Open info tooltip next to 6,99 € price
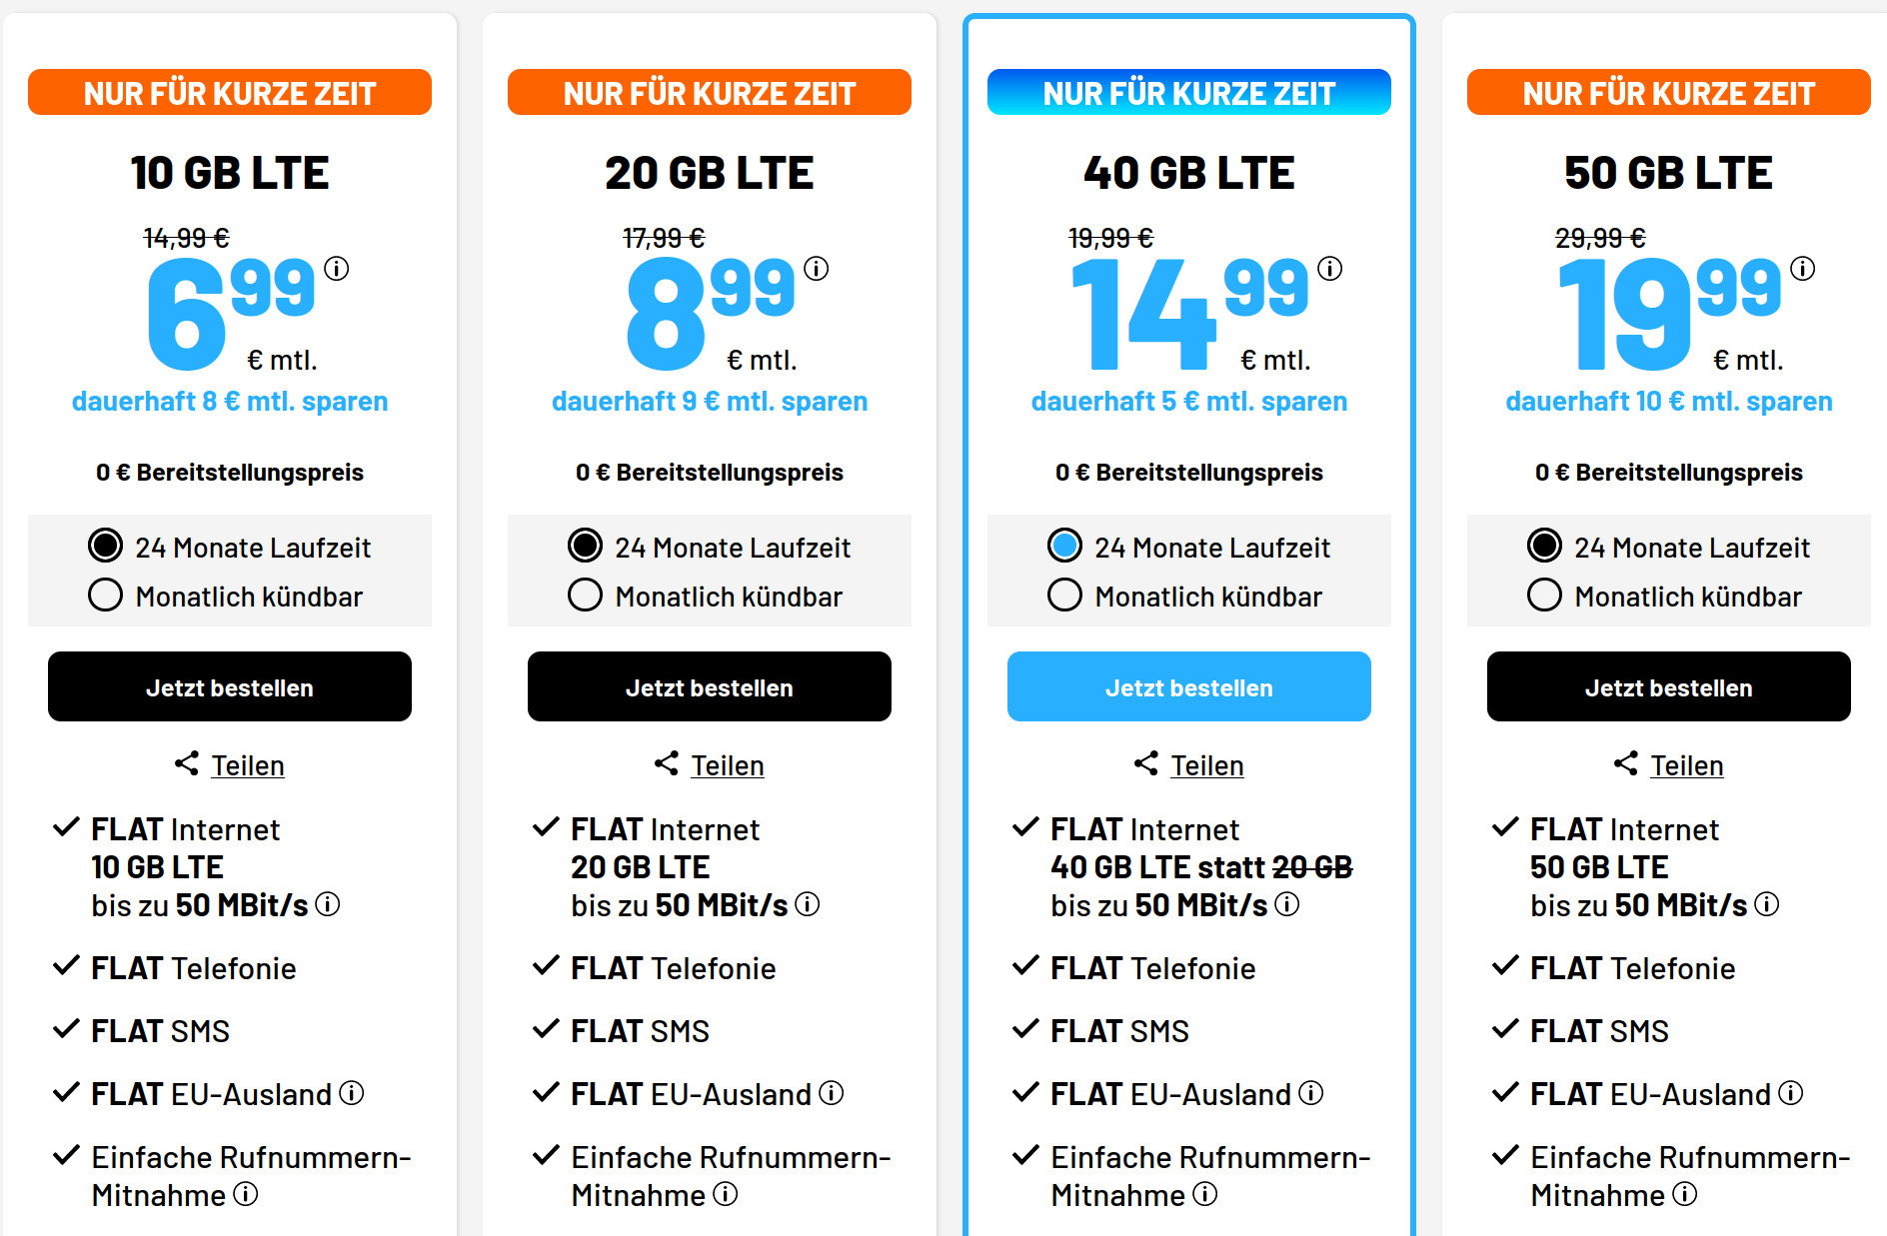 [338, 268]
